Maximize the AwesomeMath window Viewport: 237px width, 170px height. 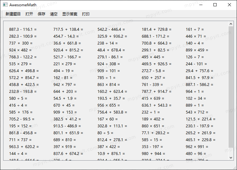pos(215,5)
